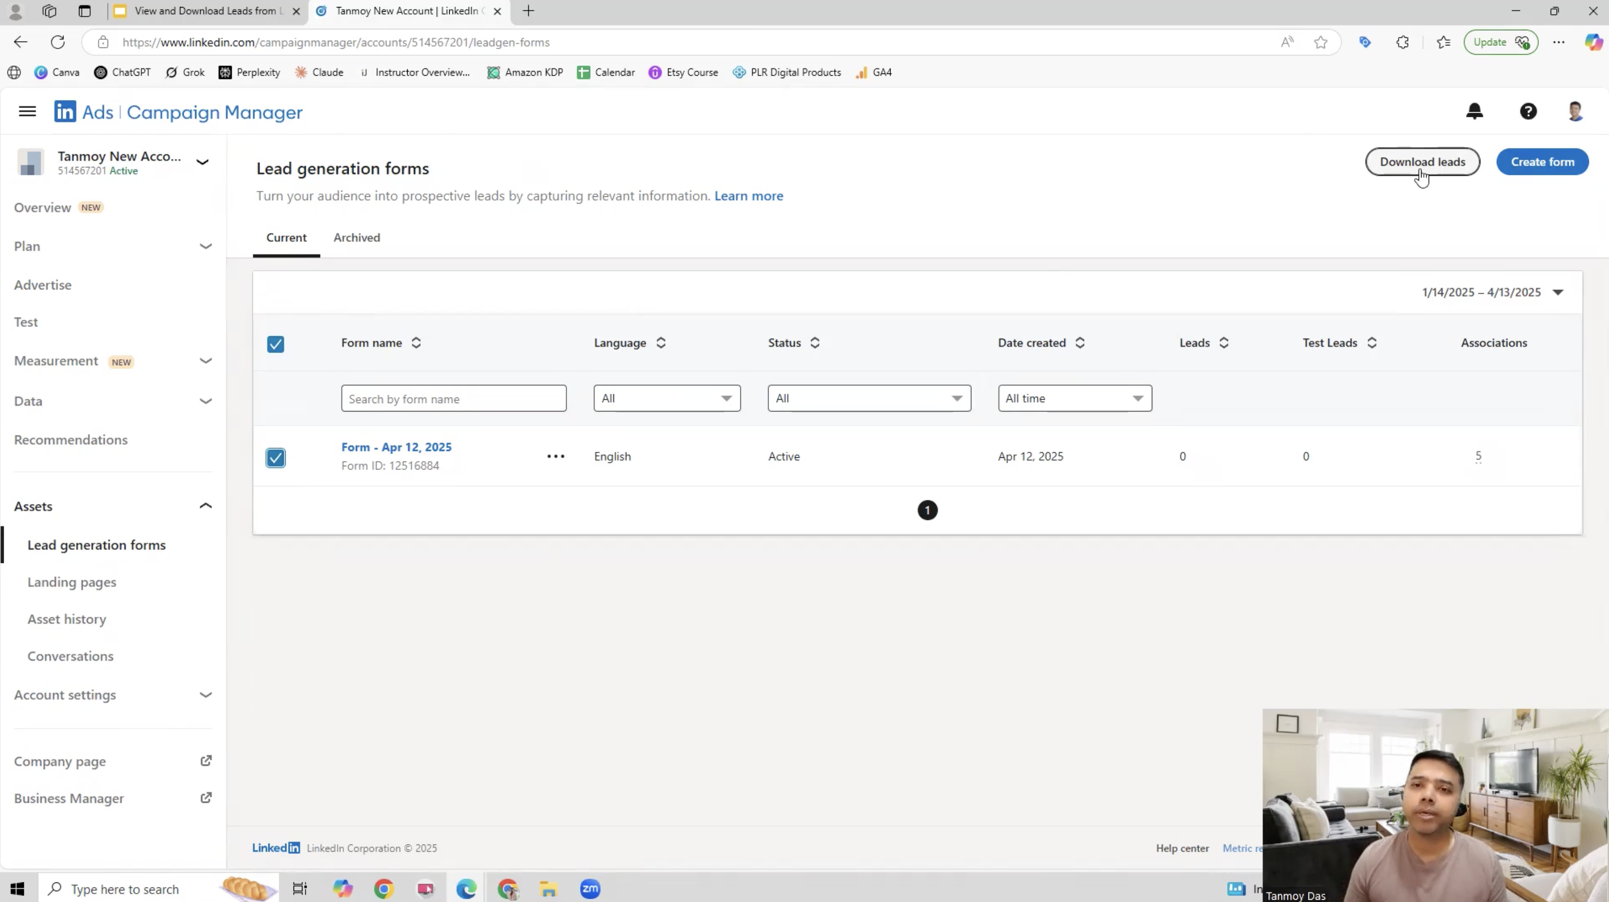Viewport: 1609px width, 902px height.
Task: Click the help question mark icon
Action: coord(1528,111)
